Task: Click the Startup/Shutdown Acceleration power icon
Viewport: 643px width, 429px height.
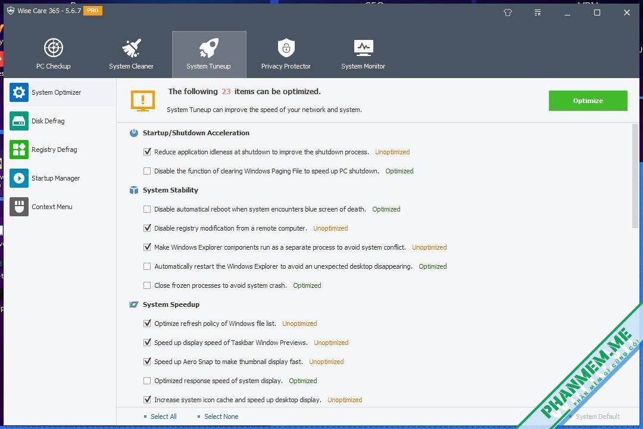Action: [x=134, y=133]
